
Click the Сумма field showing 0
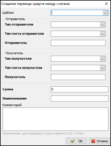[x=79, y=89]
